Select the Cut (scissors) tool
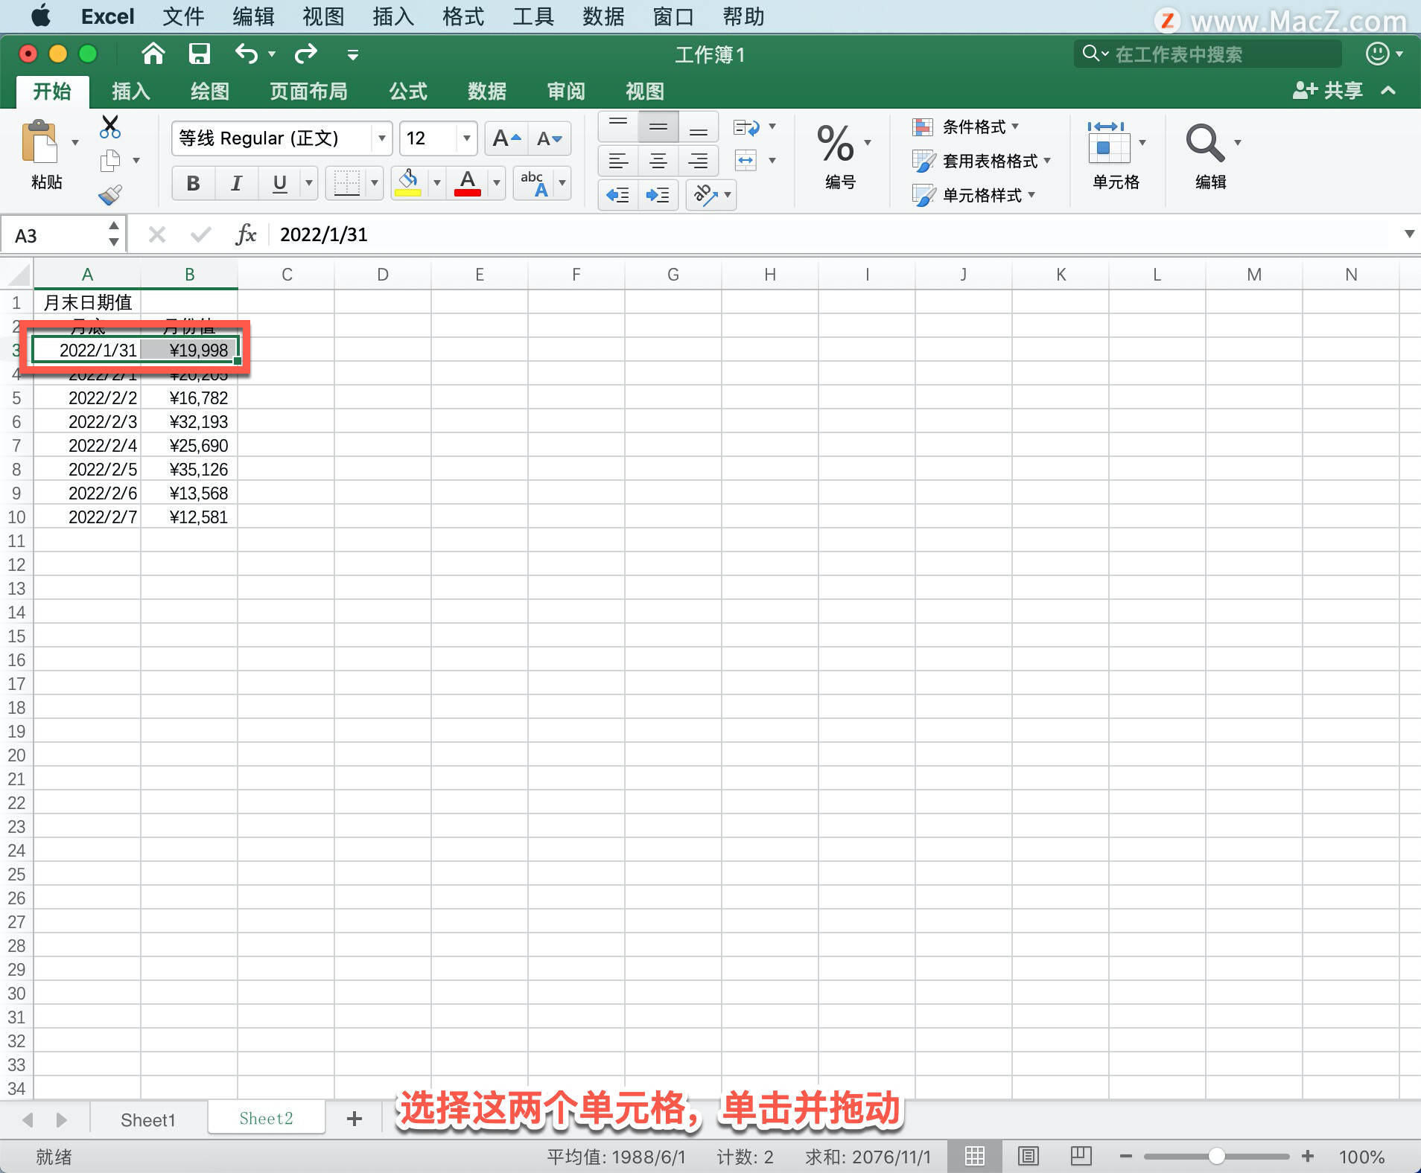Viewport: 1421px width, 1173px height. point(110,127)
